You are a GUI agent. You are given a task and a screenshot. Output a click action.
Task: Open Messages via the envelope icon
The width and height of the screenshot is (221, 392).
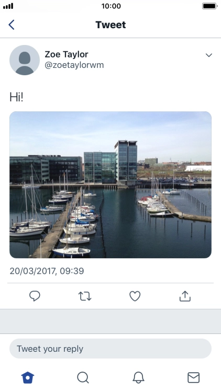[193, 377]
